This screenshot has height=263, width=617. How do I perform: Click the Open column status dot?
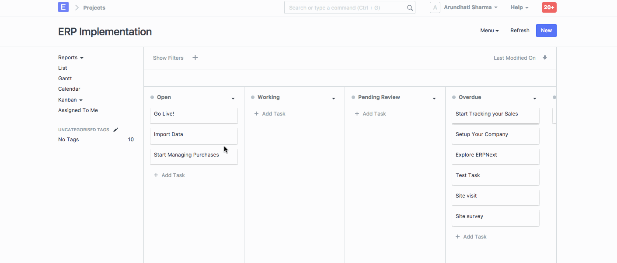152,97
